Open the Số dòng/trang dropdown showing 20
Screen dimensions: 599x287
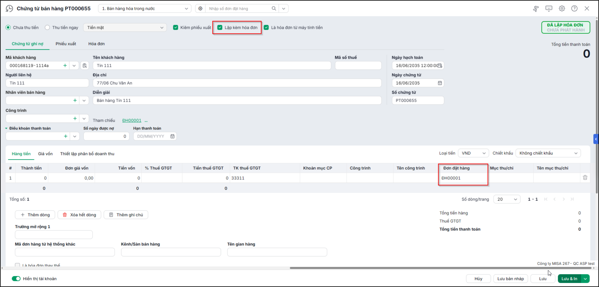tap(507, 199)
